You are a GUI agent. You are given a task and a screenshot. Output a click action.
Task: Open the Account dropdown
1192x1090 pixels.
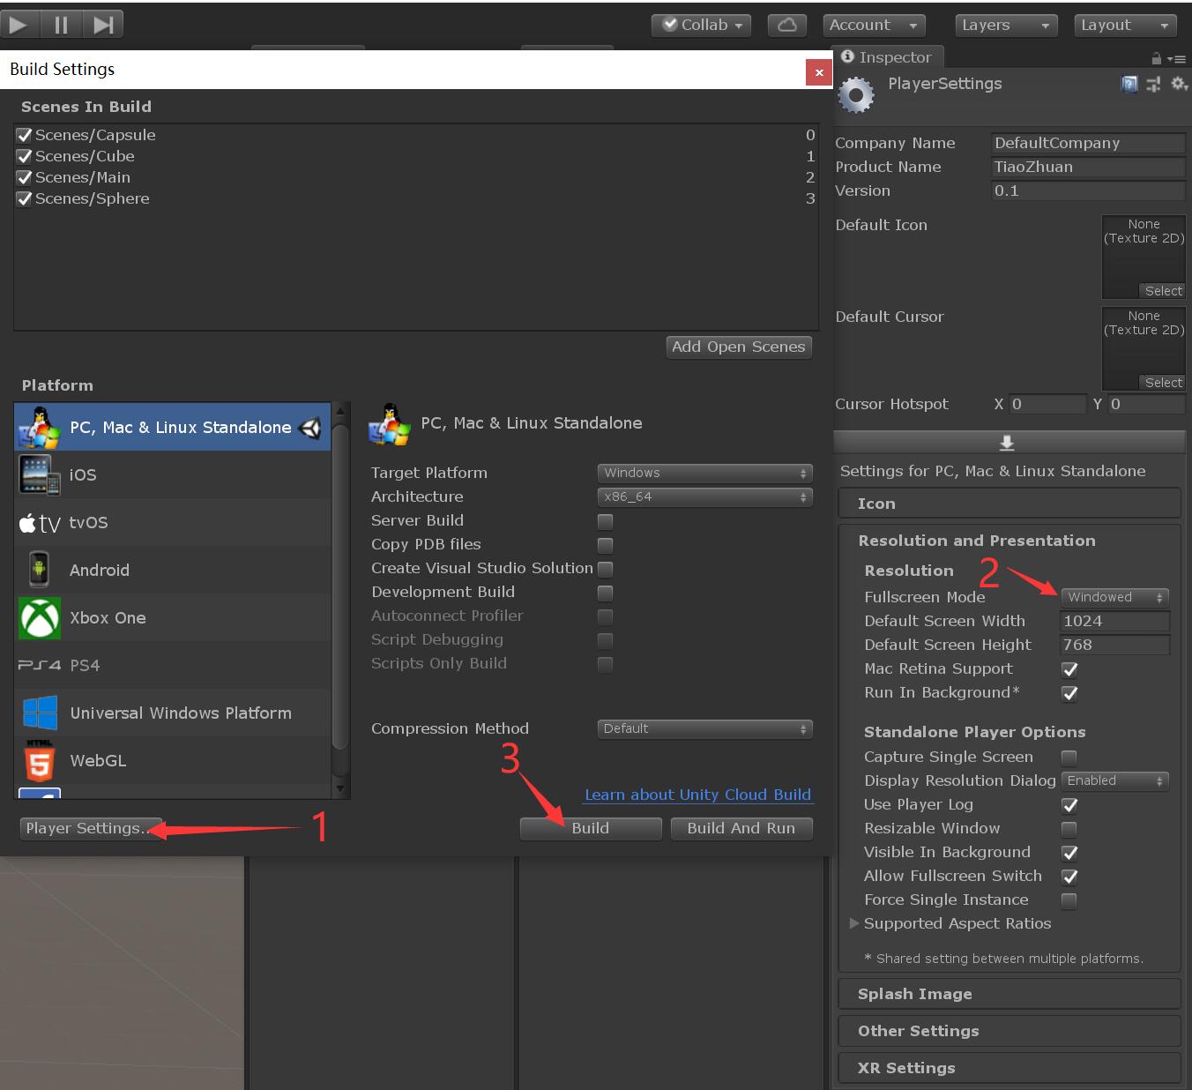click(x=874, y=25)
